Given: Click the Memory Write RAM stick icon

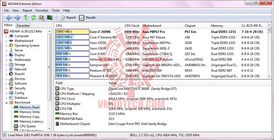Looking at the screenshot, I should coord(16,112).
